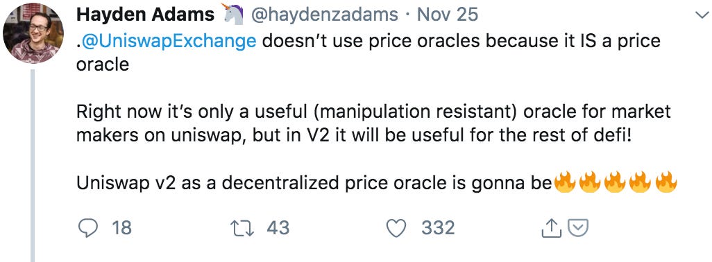Save the tweet using the Pocket icon
Screen dimensions: 712x262
click(579, 229)
